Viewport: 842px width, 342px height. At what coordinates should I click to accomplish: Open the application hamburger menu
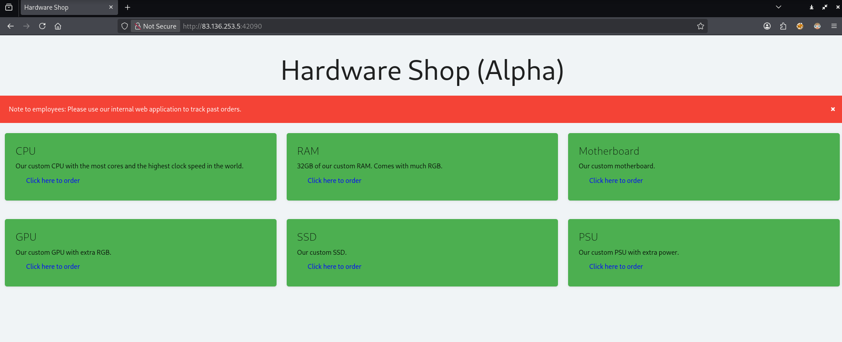[x=834, y=26]
